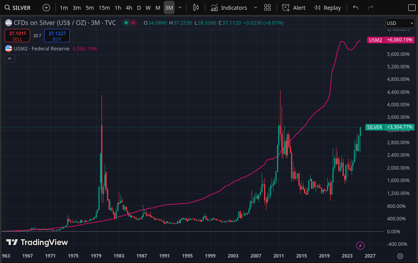Switch to the 1h timeframe
The height and width of the screenshot is (263, 418).
pyautogui.click(x=118, y=8)
